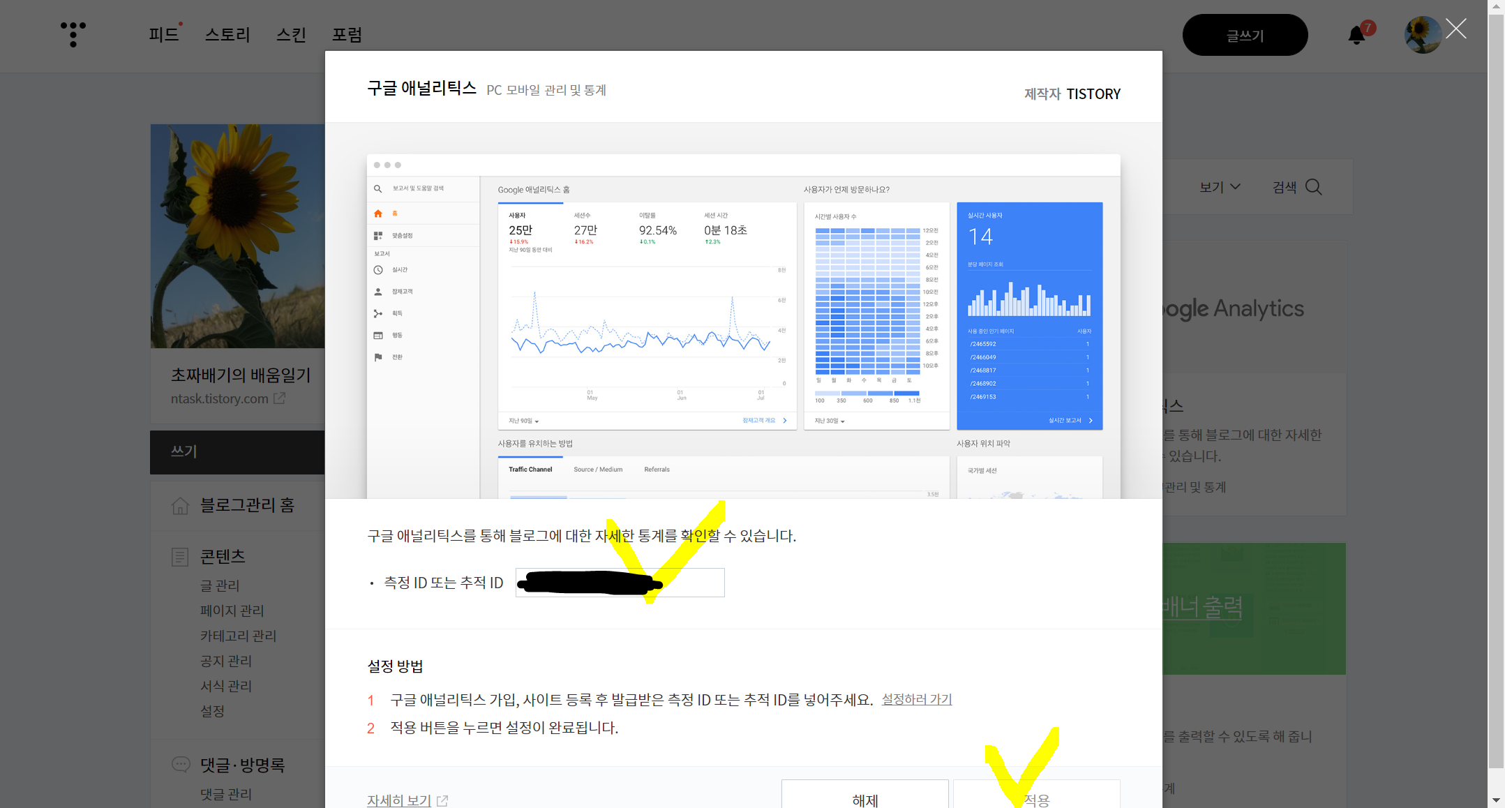Screen dimensions: 1505x808
Task: Open 서식 관리 in sidebar
Action: pyautogui.click(x=226, y=686)
